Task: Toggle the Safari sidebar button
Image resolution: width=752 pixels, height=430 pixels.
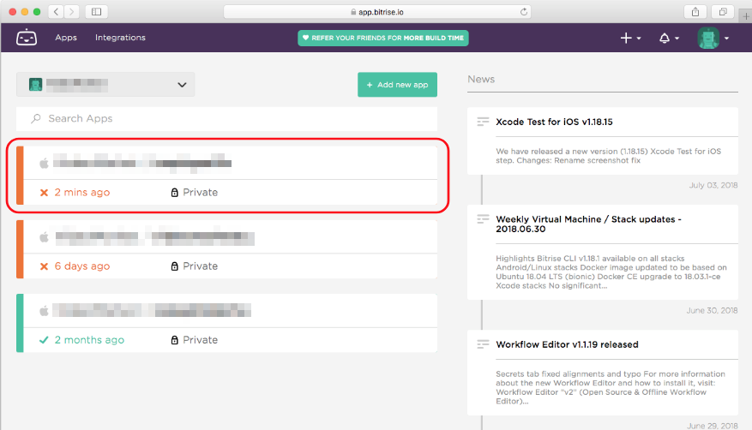Action: (96, 11)
